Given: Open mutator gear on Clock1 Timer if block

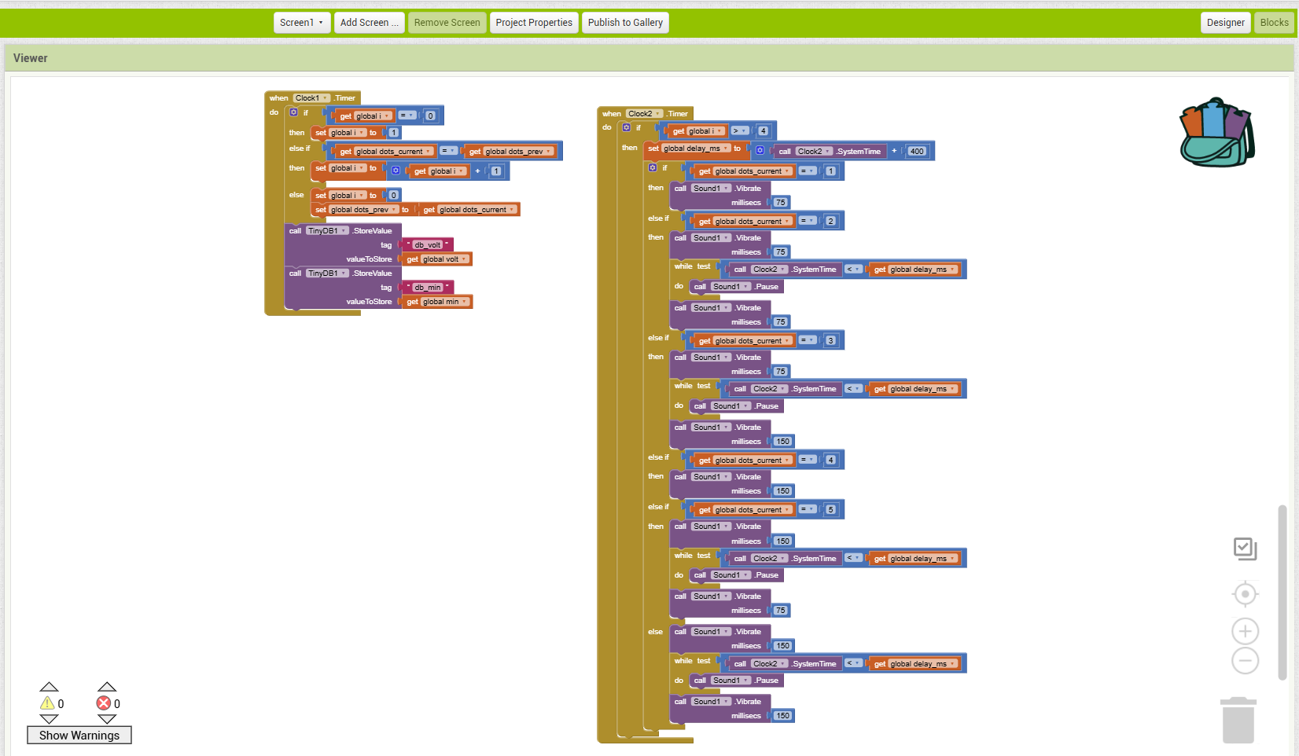Looking at the screenshot, I should coord(294,112).
